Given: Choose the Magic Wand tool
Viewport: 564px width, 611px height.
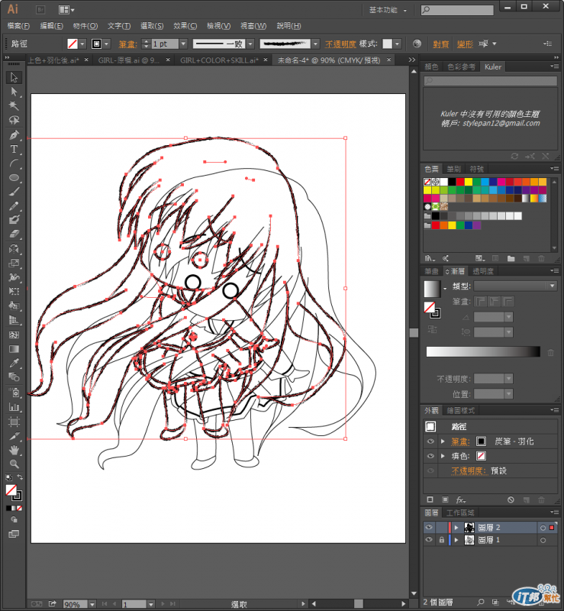Looking at the screenshot, I should coord(14,106).
